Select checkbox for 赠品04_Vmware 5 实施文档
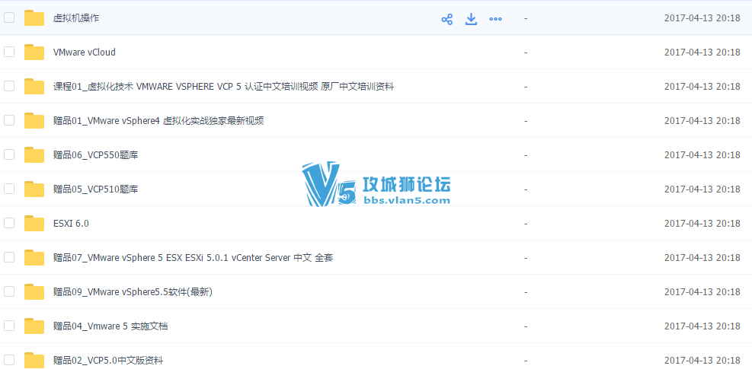This screenshot has width=752, height=369. tap(9, 326)
